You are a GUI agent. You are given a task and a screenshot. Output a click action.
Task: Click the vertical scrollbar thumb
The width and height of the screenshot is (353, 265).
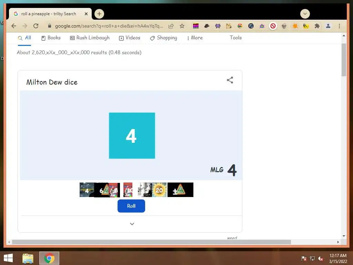(x=344, y=60)
